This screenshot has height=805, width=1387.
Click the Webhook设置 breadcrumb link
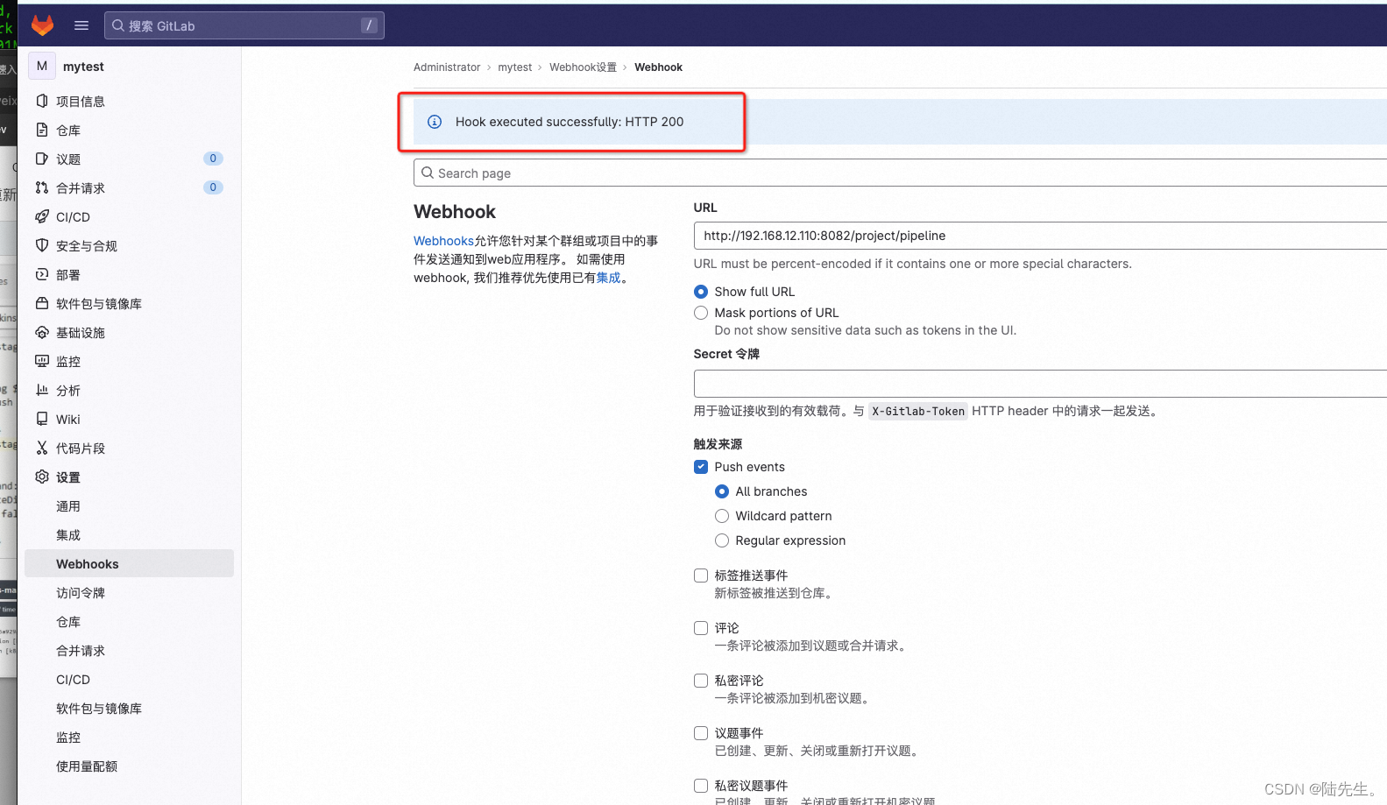583,67
